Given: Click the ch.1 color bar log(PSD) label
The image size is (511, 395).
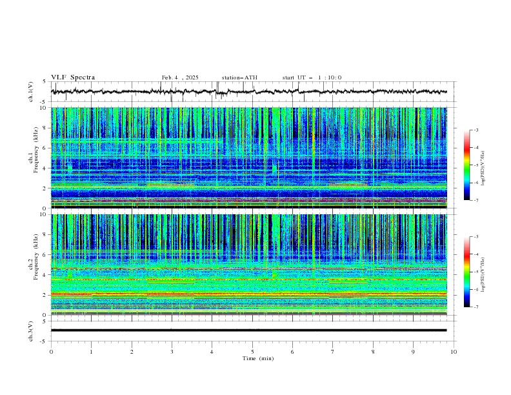Looking at the screenshot, I should (x=483, y=168).
